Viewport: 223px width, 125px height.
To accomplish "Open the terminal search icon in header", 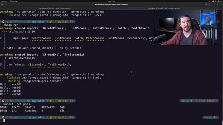I will pyautogui.click(x=206, y=5).
